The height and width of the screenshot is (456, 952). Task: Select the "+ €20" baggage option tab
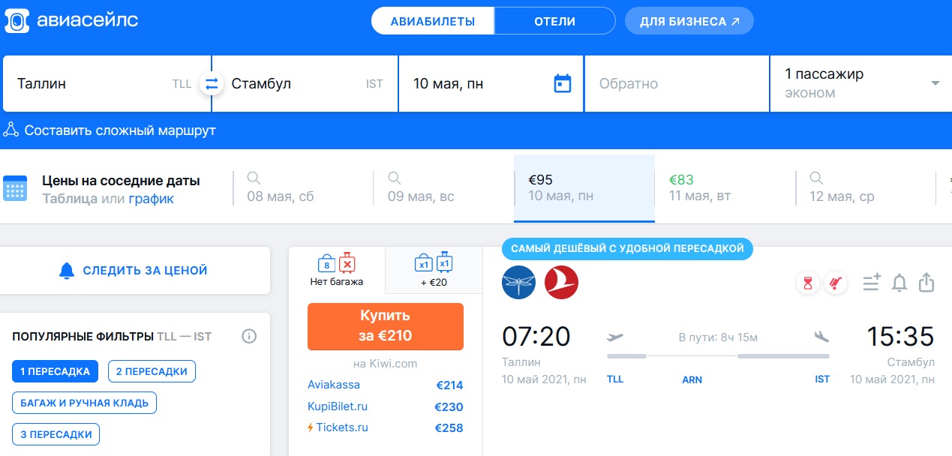(x=433, y=271)
